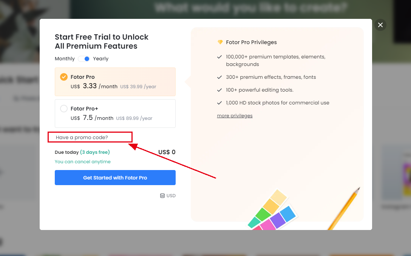The image size is (411, 256).
Task: Close the Fotor Pro upgrade dialog
Action: [380, 25]
